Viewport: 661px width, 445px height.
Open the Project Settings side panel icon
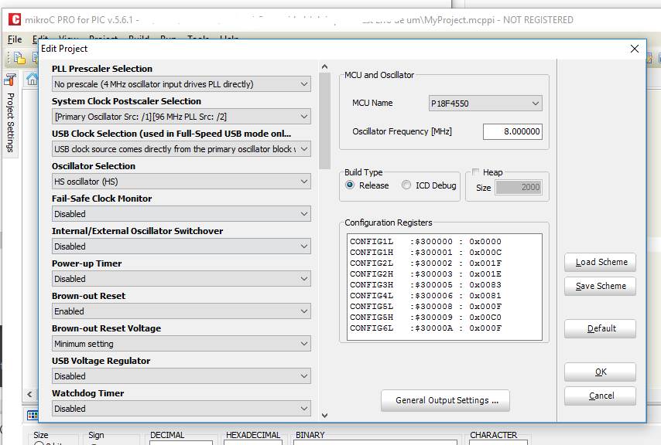pos(11,79)
